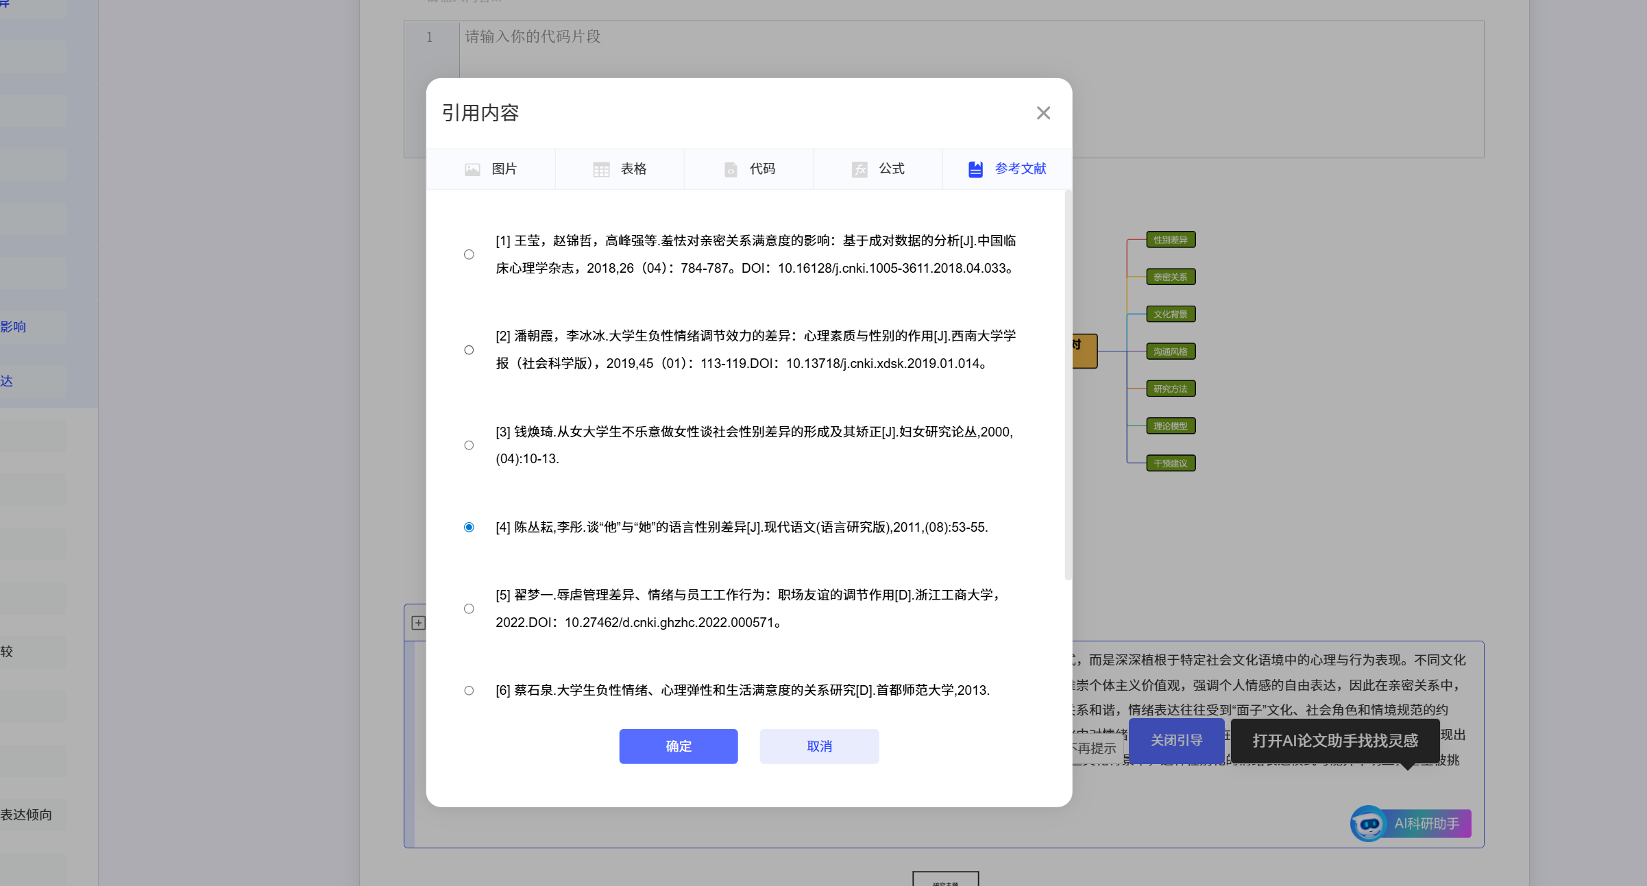Click the table grid icon
Screen dimensions: 1647x886
click(x=601, y=169)
